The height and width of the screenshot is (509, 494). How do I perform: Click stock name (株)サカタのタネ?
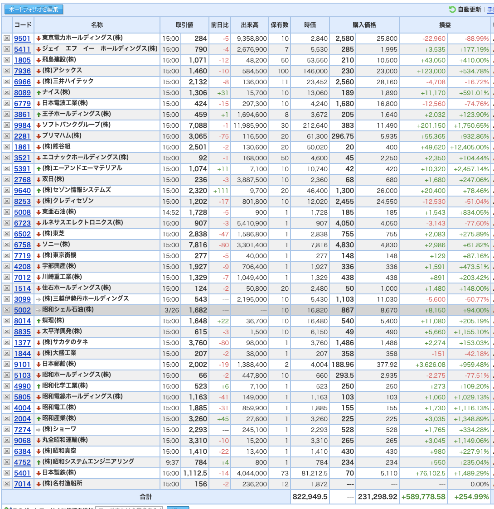pos(65,342)
